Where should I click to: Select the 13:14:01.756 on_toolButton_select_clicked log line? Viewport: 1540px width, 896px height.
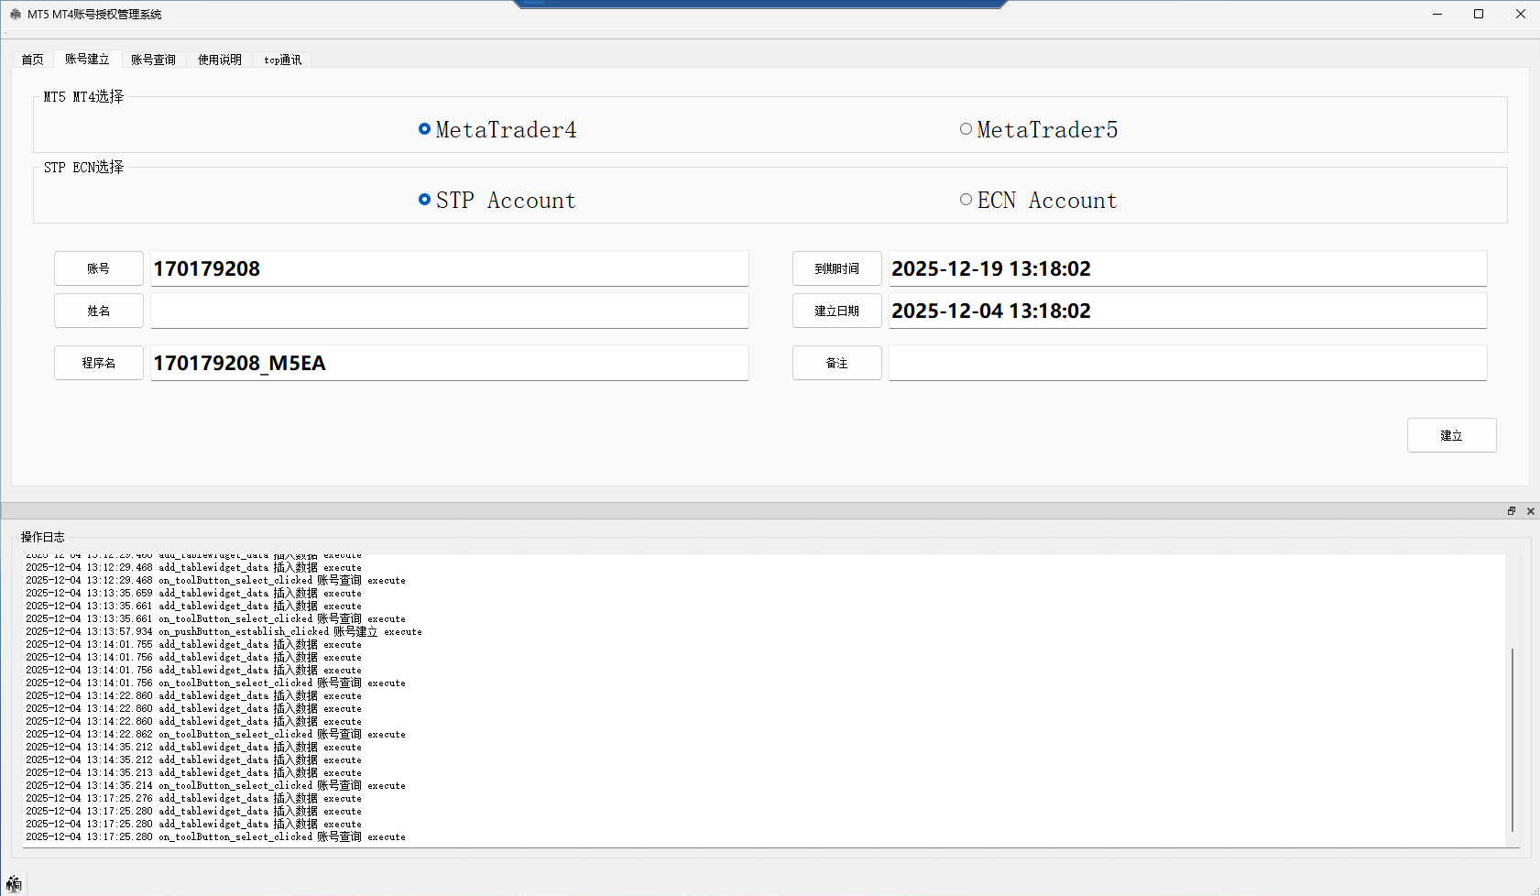coord(215,683)
